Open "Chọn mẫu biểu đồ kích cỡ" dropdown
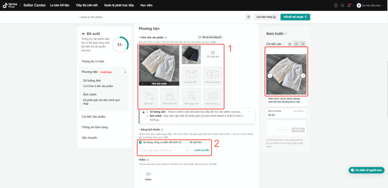 point(165,150)
